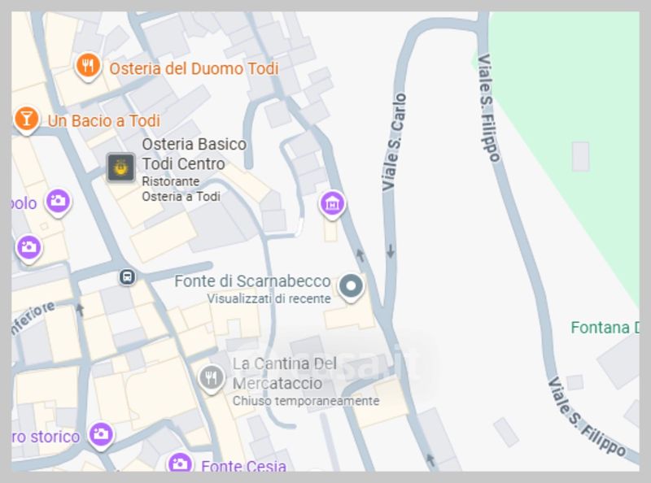Click the Fonte di Scarnabecco text label
651x483 pixels.
point(253,281)
